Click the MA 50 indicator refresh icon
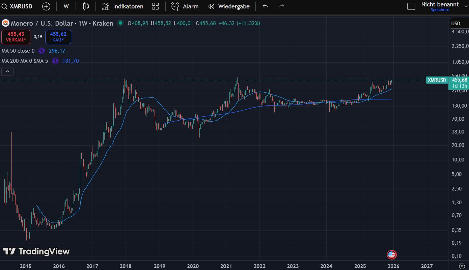469x270 pixels. (42, 51)
